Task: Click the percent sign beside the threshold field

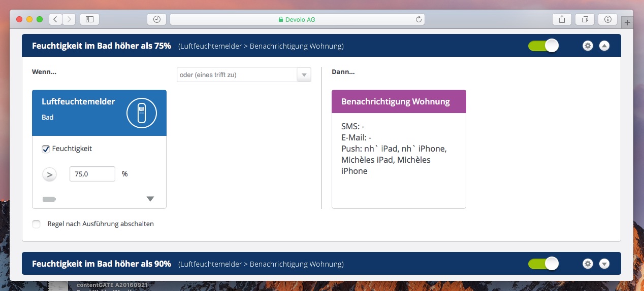Action: point(125,174)
